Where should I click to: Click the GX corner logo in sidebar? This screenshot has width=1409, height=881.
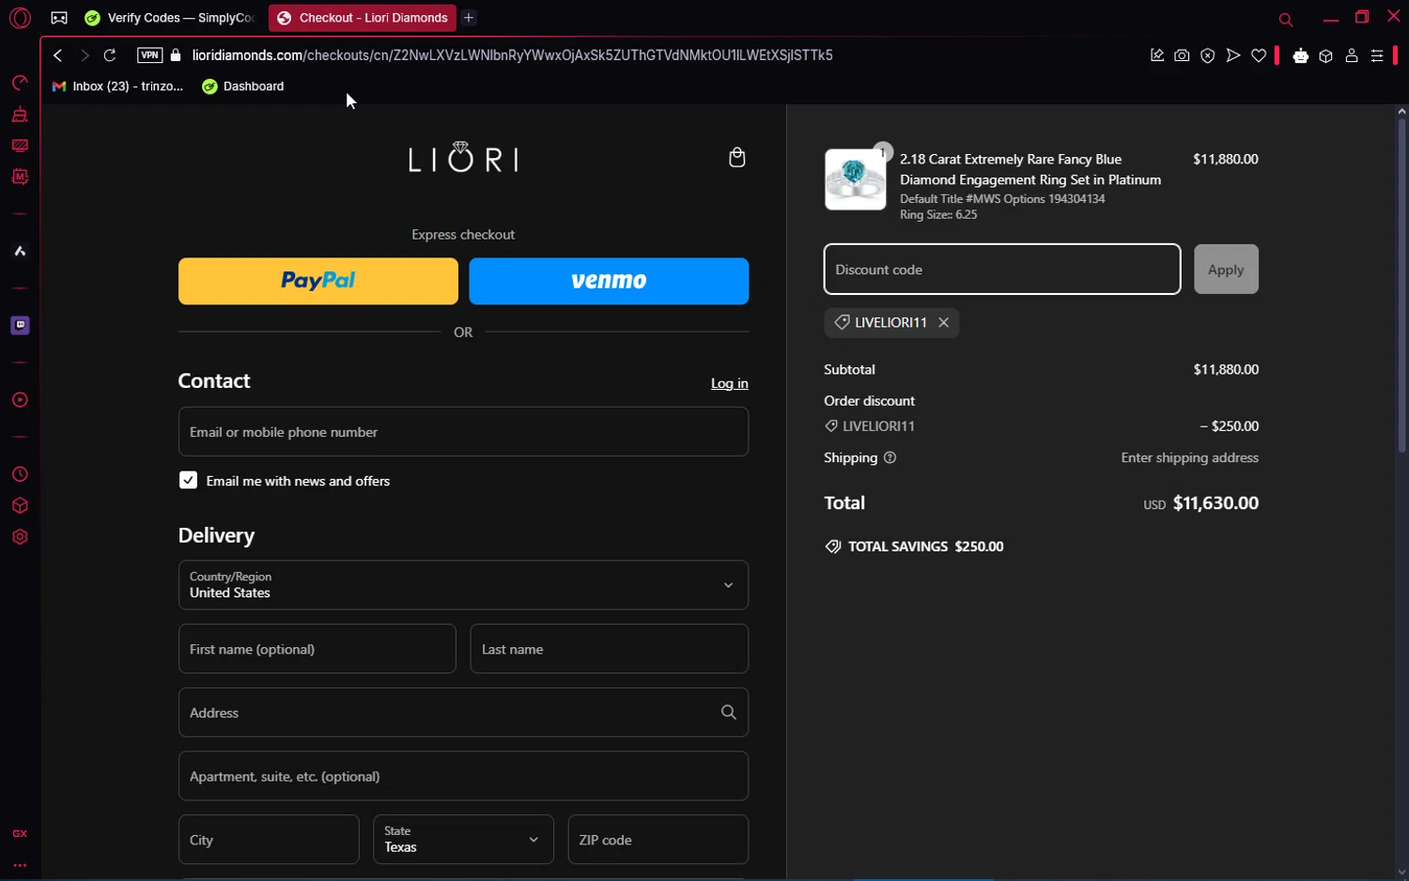point(20,834)
